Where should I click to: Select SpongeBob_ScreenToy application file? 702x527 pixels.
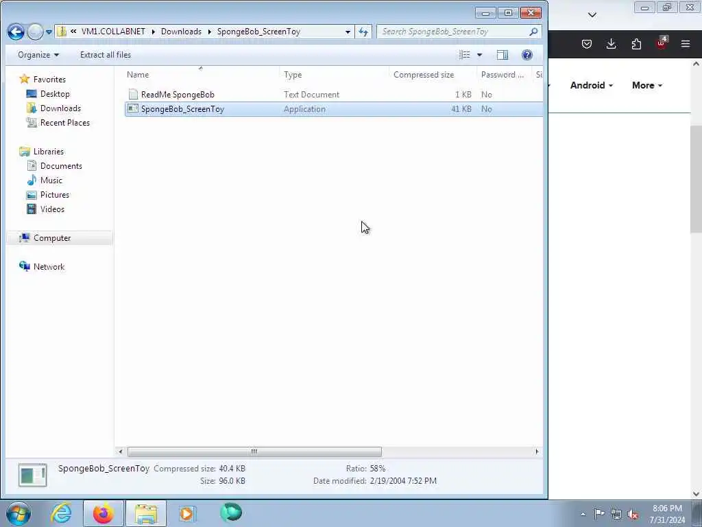pyautogui.click(x=182, y=109)
